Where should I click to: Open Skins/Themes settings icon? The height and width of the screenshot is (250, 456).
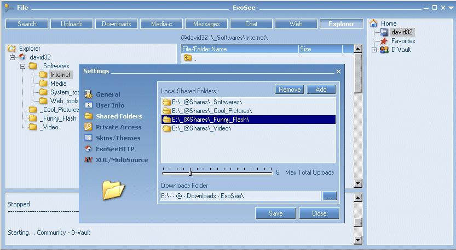88,138
